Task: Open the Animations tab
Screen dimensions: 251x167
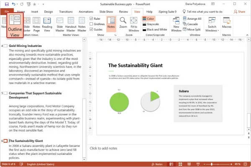Action: 86,12
